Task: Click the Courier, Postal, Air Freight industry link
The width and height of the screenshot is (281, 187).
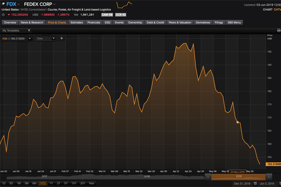Action: point(79,9)
